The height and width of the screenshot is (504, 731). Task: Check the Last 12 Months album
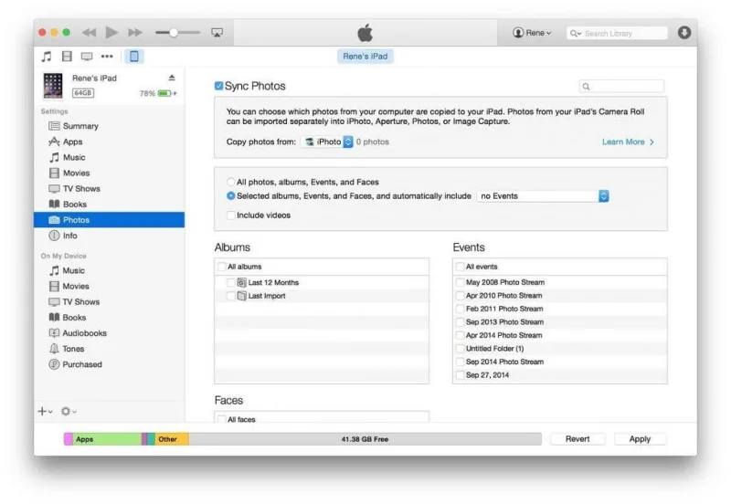tap(230, 283)
